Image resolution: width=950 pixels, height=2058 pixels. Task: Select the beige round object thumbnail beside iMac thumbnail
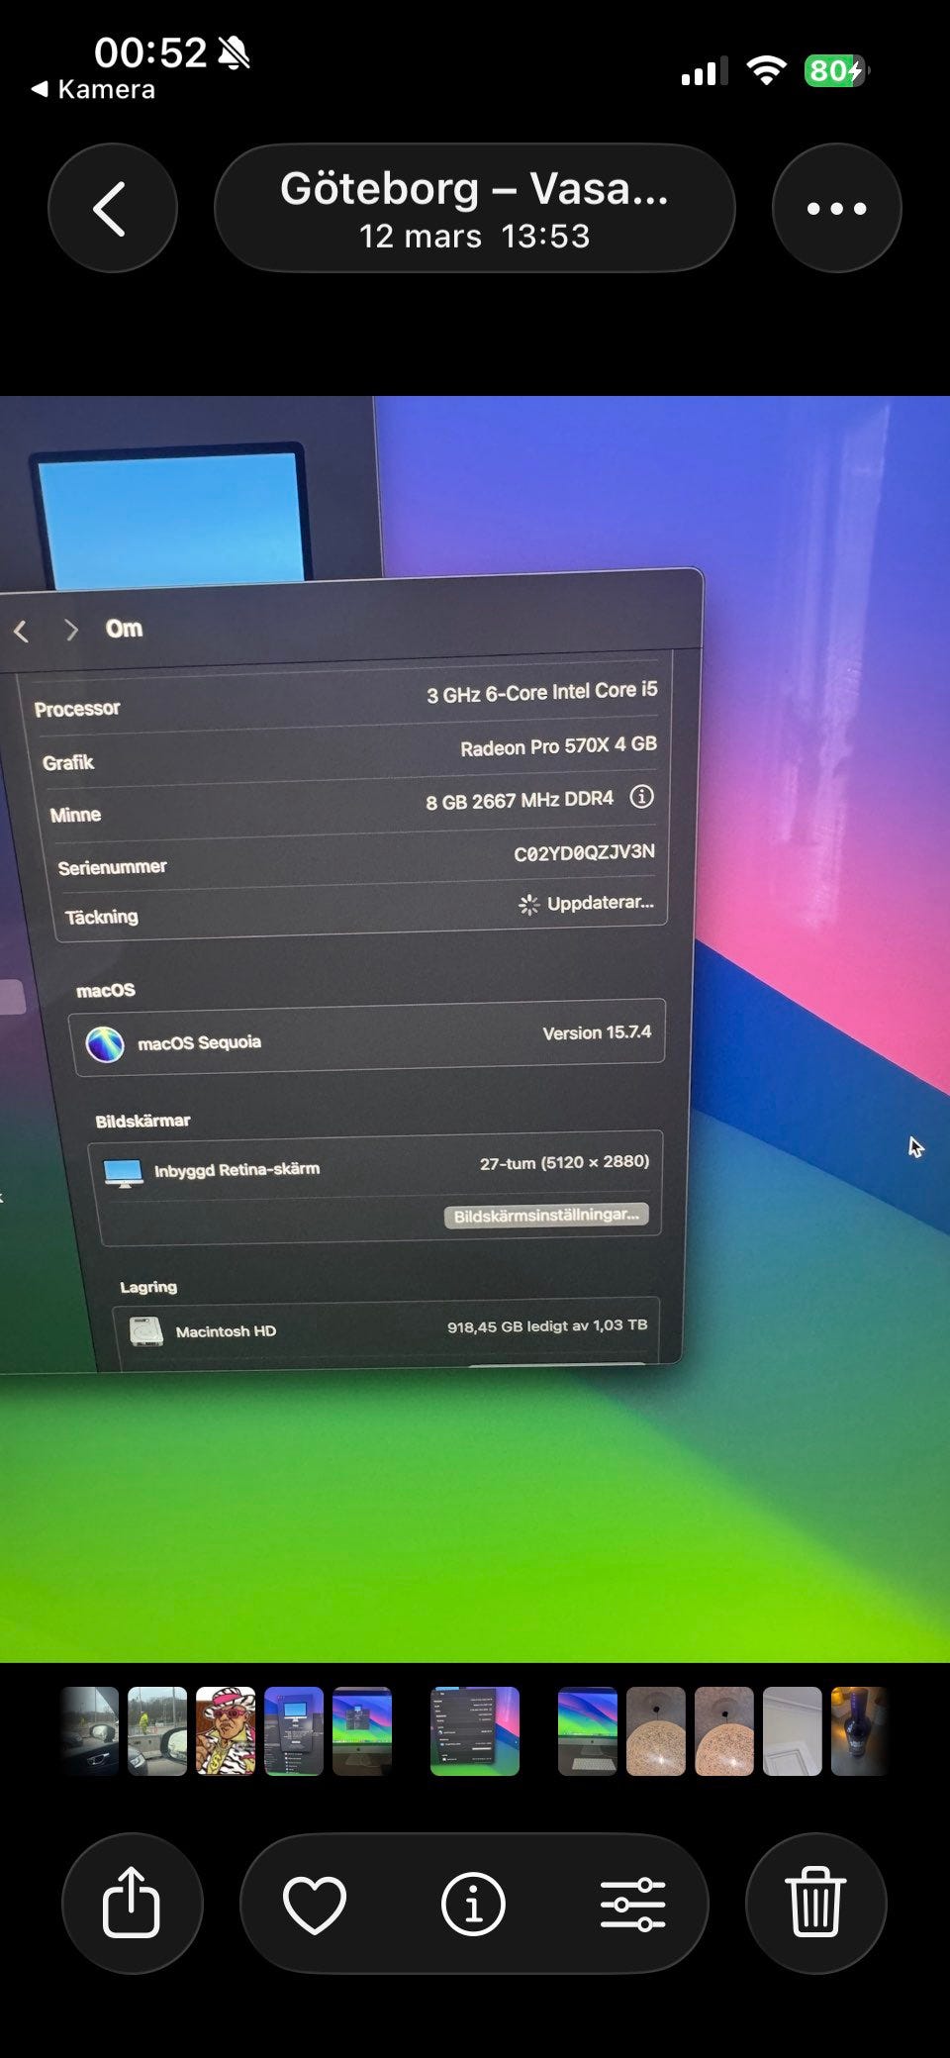pos(656,1731)
